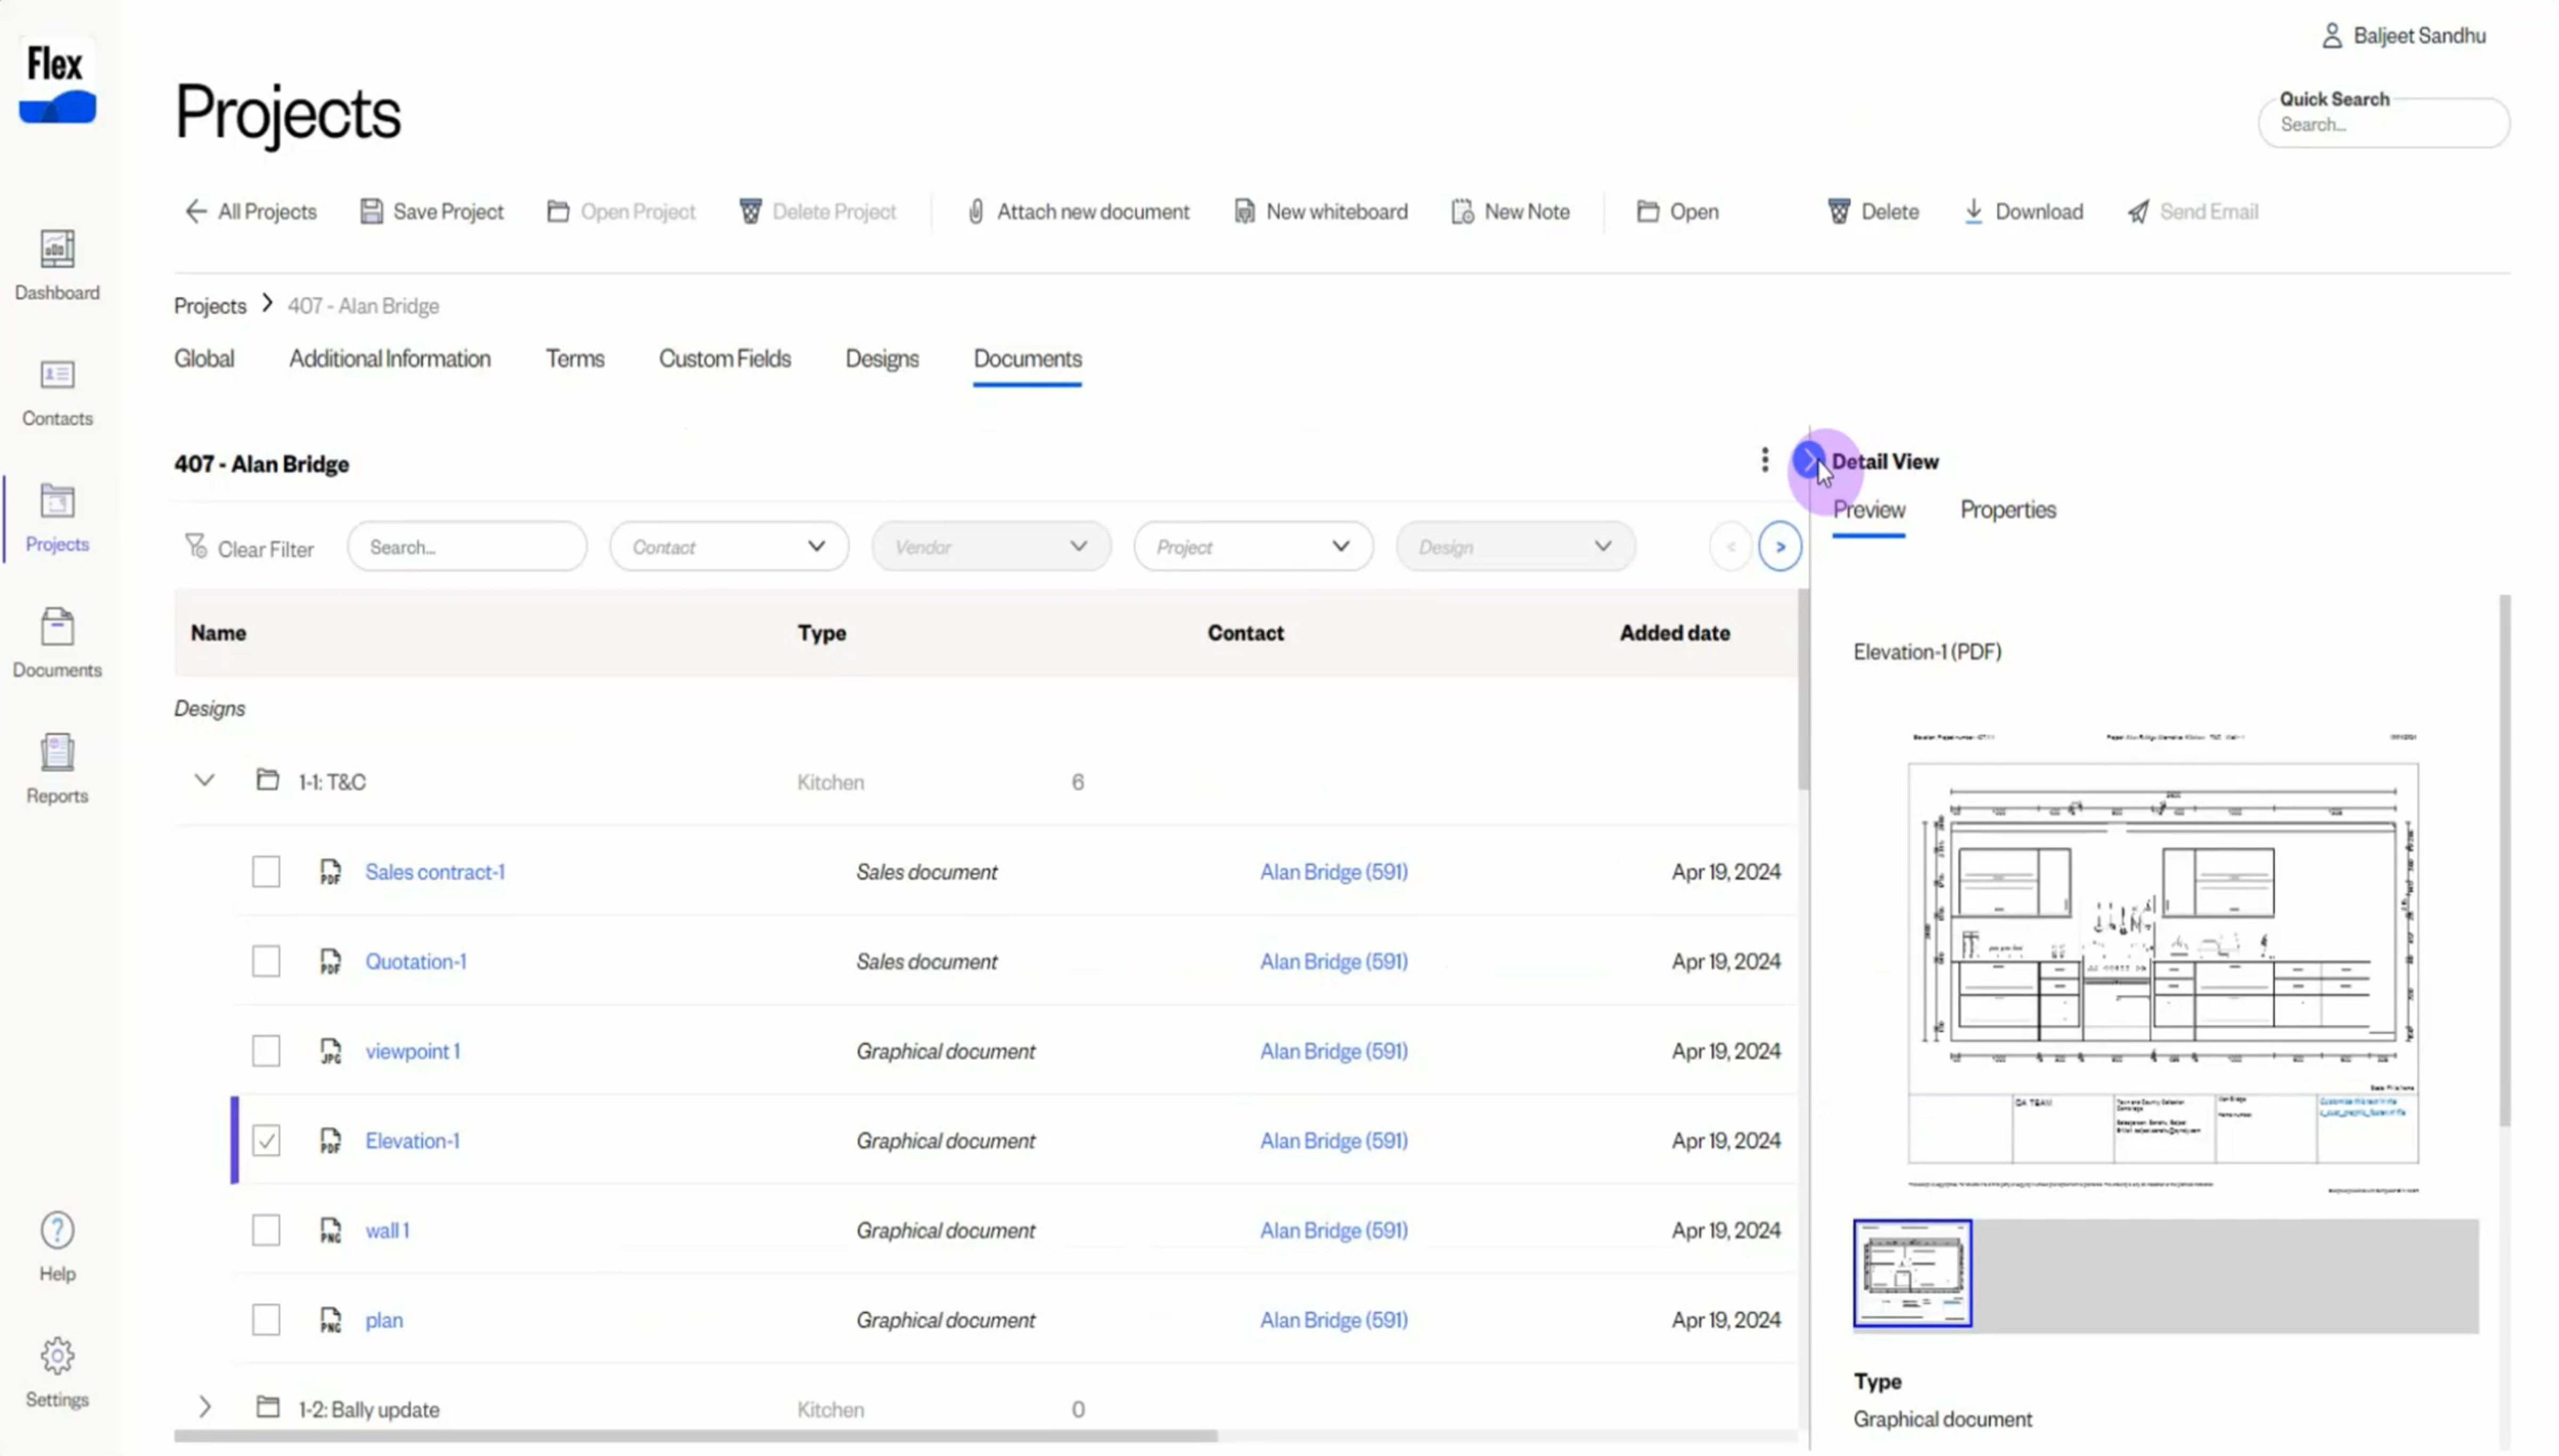
Task: Select the Elevation-1 page thumbnail
Action: pyautogui.click(x=1912, y=1273)
